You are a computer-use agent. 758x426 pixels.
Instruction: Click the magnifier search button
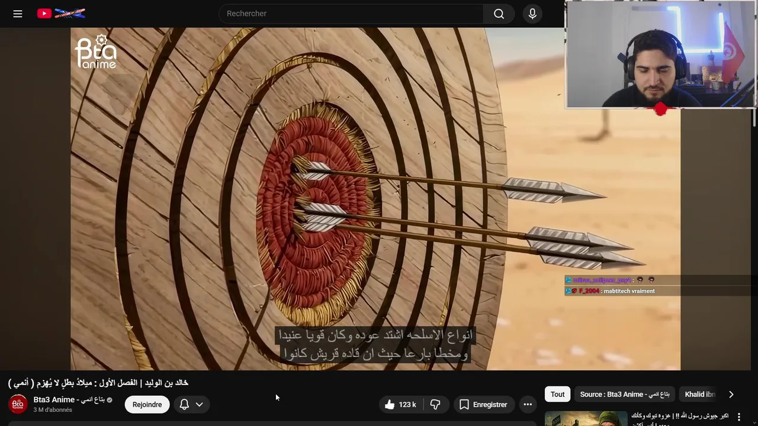[x=499, y=14]
